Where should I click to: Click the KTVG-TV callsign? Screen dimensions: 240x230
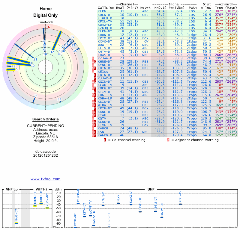pos(105,125)
